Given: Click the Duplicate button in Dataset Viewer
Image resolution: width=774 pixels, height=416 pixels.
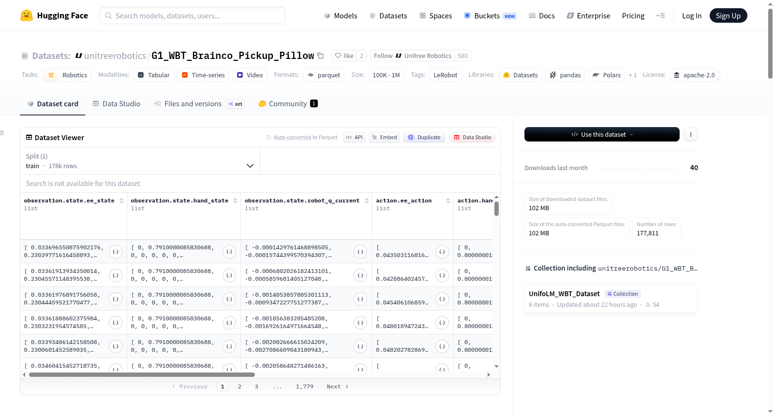Looking at the screenshot, I should pos(424,137).
